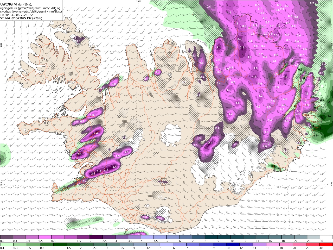Image resolution: width=333 pixels, height=250 pixels.
Task: Click the "slydda/snjókoma" legend description line
Action: click(31, 11)
